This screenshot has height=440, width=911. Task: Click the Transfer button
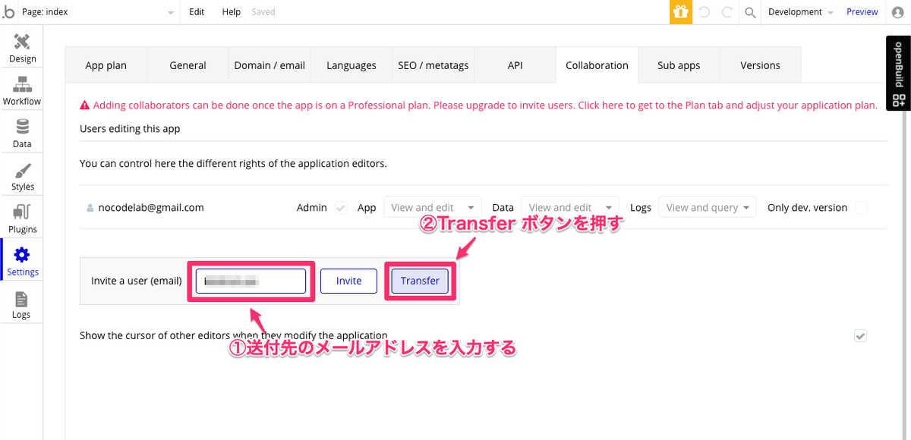coord(420,281)
